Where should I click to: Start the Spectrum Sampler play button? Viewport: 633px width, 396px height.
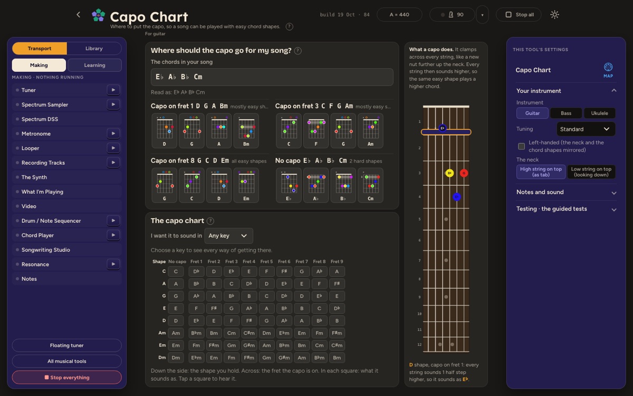point(113,105)
